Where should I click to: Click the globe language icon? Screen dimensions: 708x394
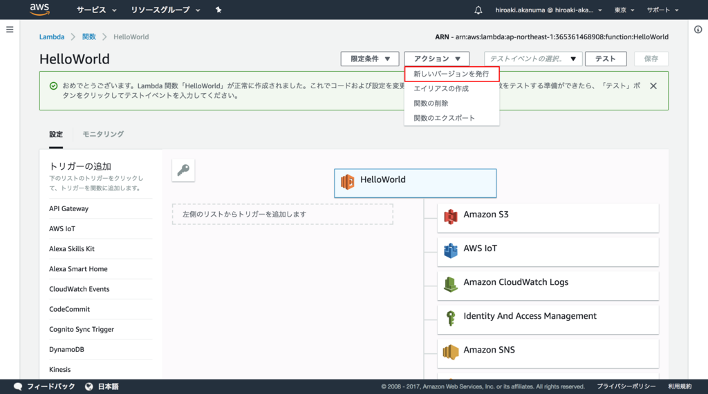[x=89, y=386]
